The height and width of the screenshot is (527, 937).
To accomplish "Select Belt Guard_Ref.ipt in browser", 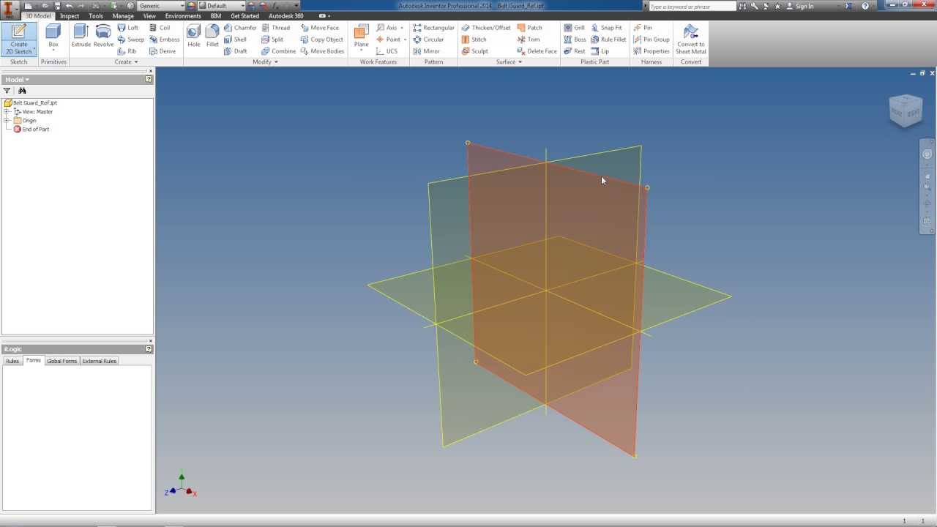I will 34,103.
